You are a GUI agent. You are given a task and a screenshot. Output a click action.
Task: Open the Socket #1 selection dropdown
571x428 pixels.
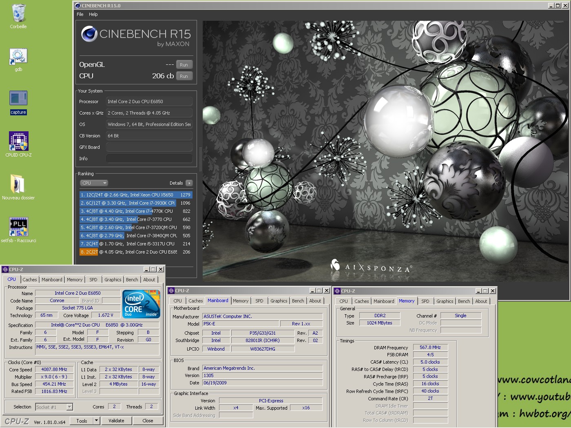click(54, 407)
